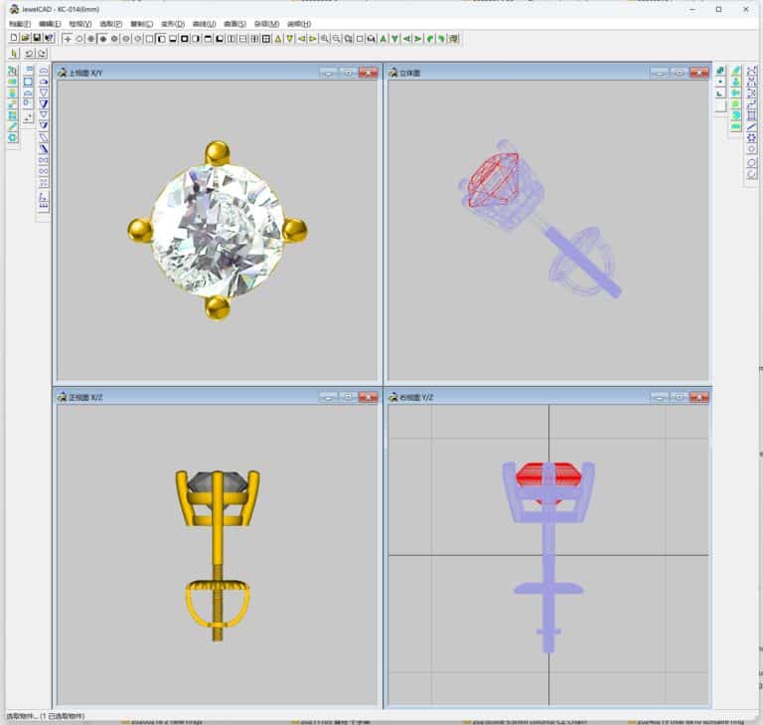763x725 pixels.
Task: Open the Deform (D) menu
Action: (173, 24)
